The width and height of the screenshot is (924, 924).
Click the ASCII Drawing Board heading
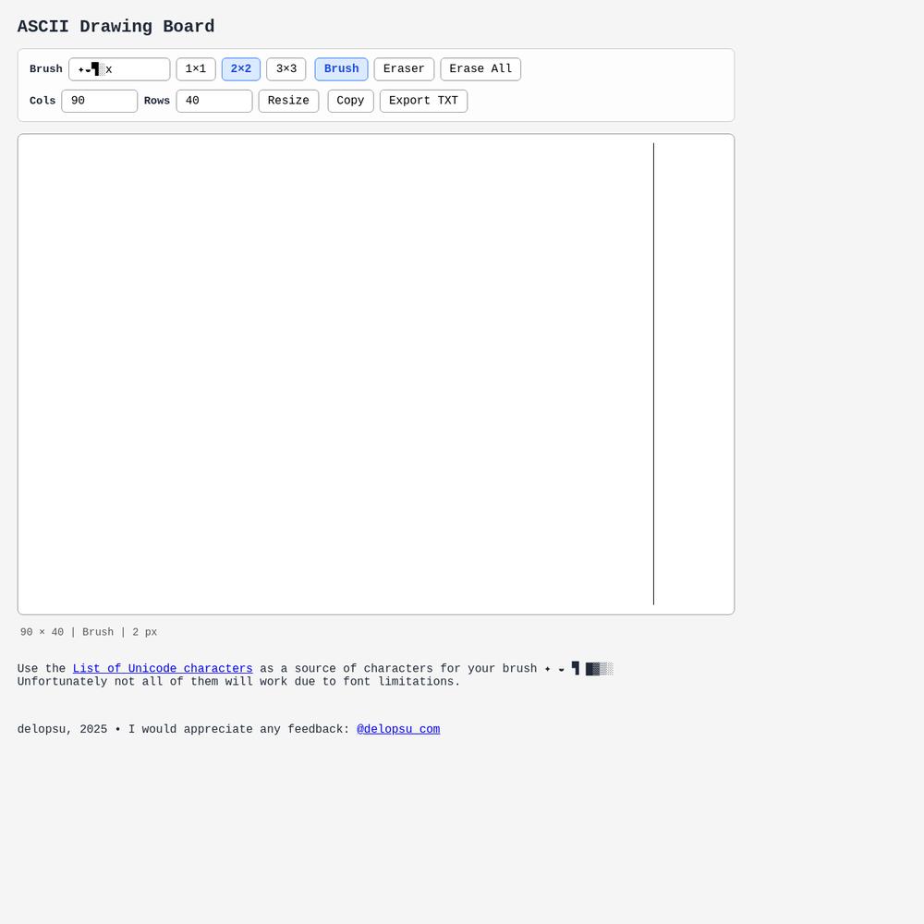tap(115, 27)
